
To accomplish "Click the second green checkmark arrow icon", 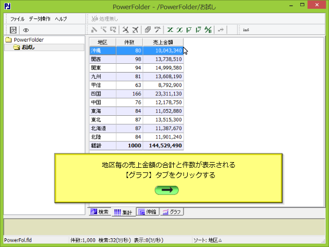I will tap(198, 30).
